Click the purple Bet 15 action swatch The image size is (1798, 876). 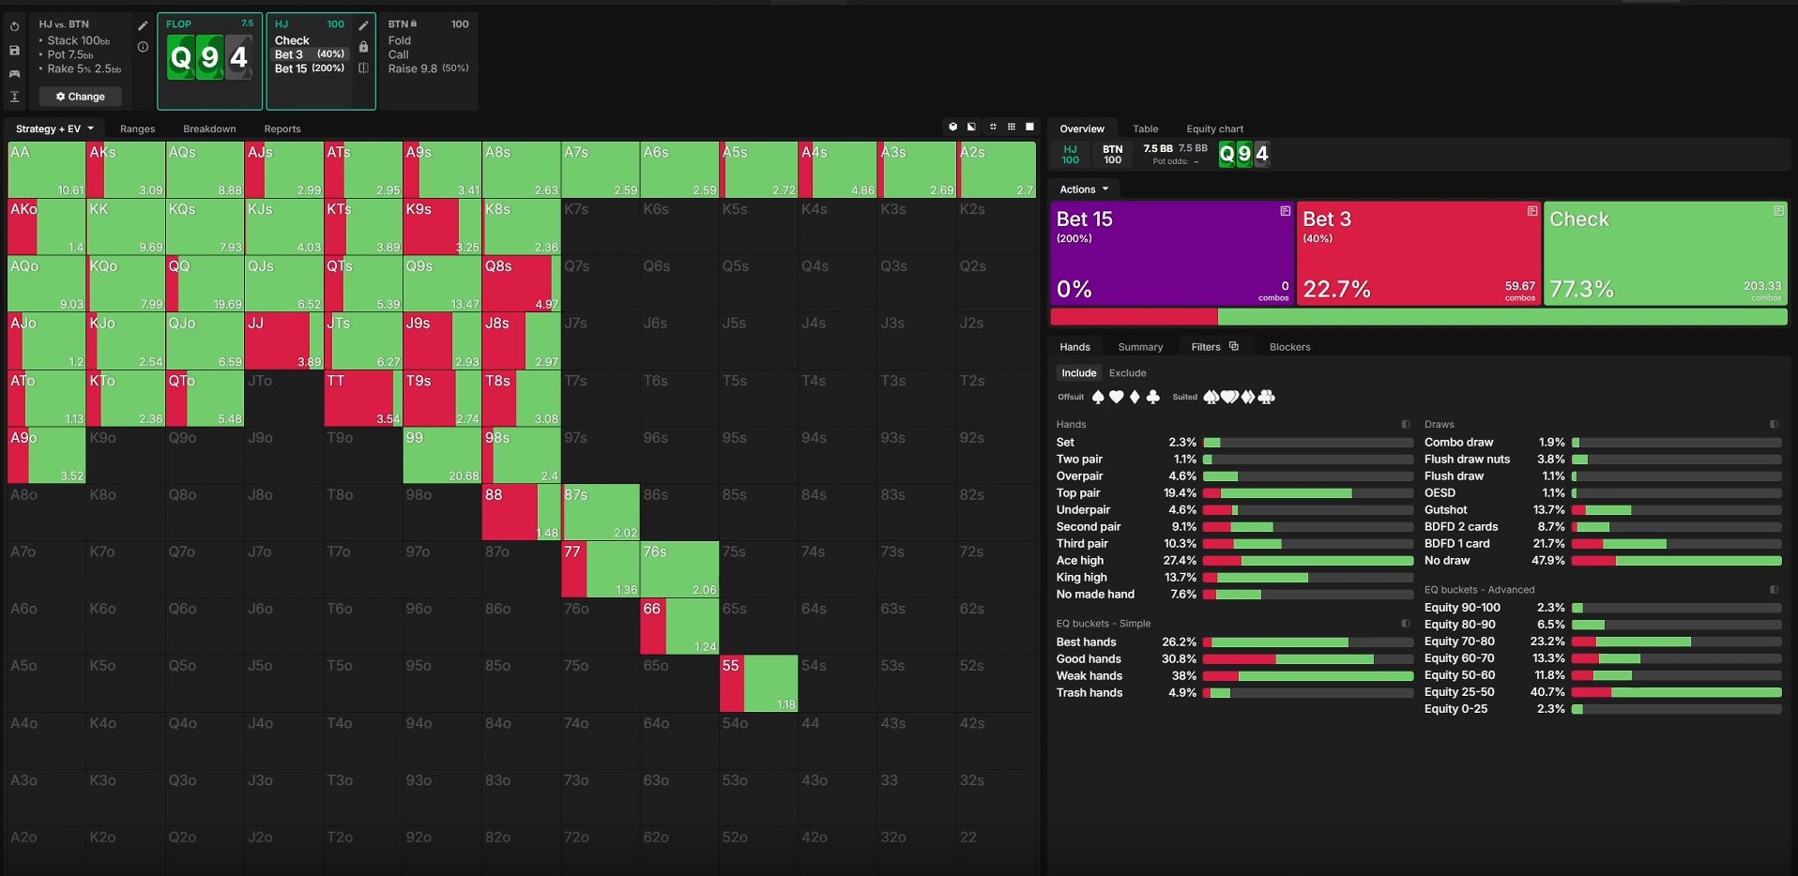pyautogui.click(x=1172, y=252)
